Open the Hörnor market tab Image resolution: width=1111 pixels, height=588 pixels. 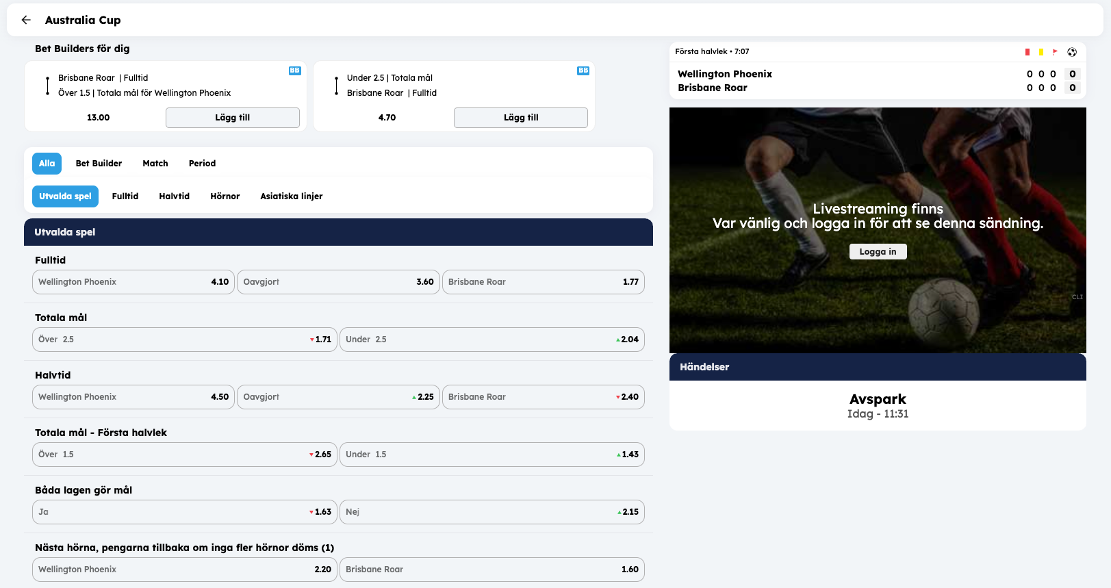[x=225, y=196]
